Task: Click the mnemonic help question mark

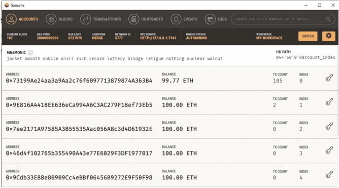Action: [x=30, y=53]
